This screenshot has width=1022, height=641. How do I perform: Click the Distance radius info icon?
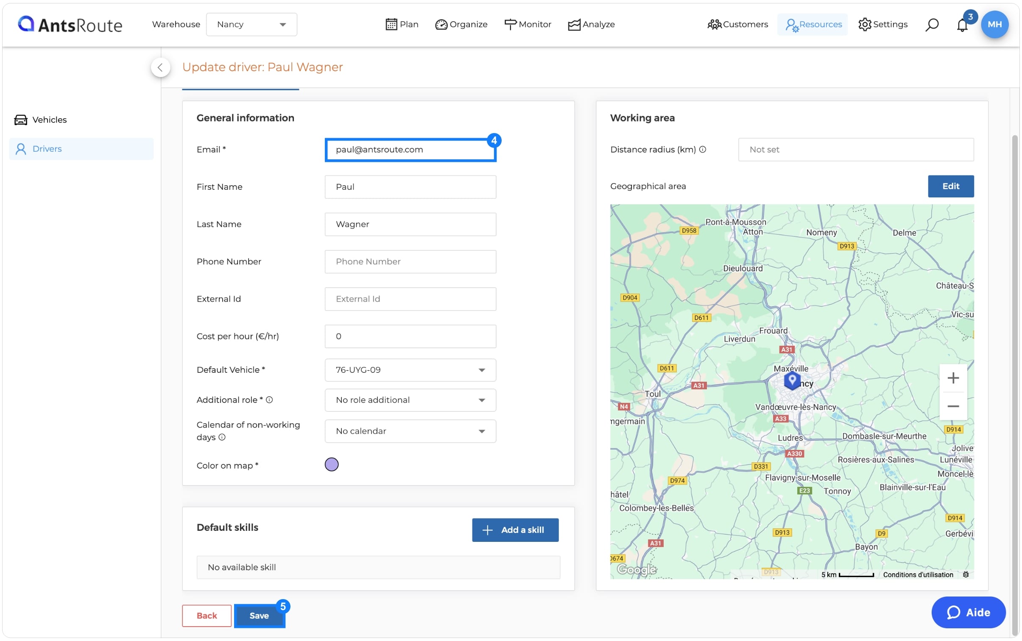point(703,149)
